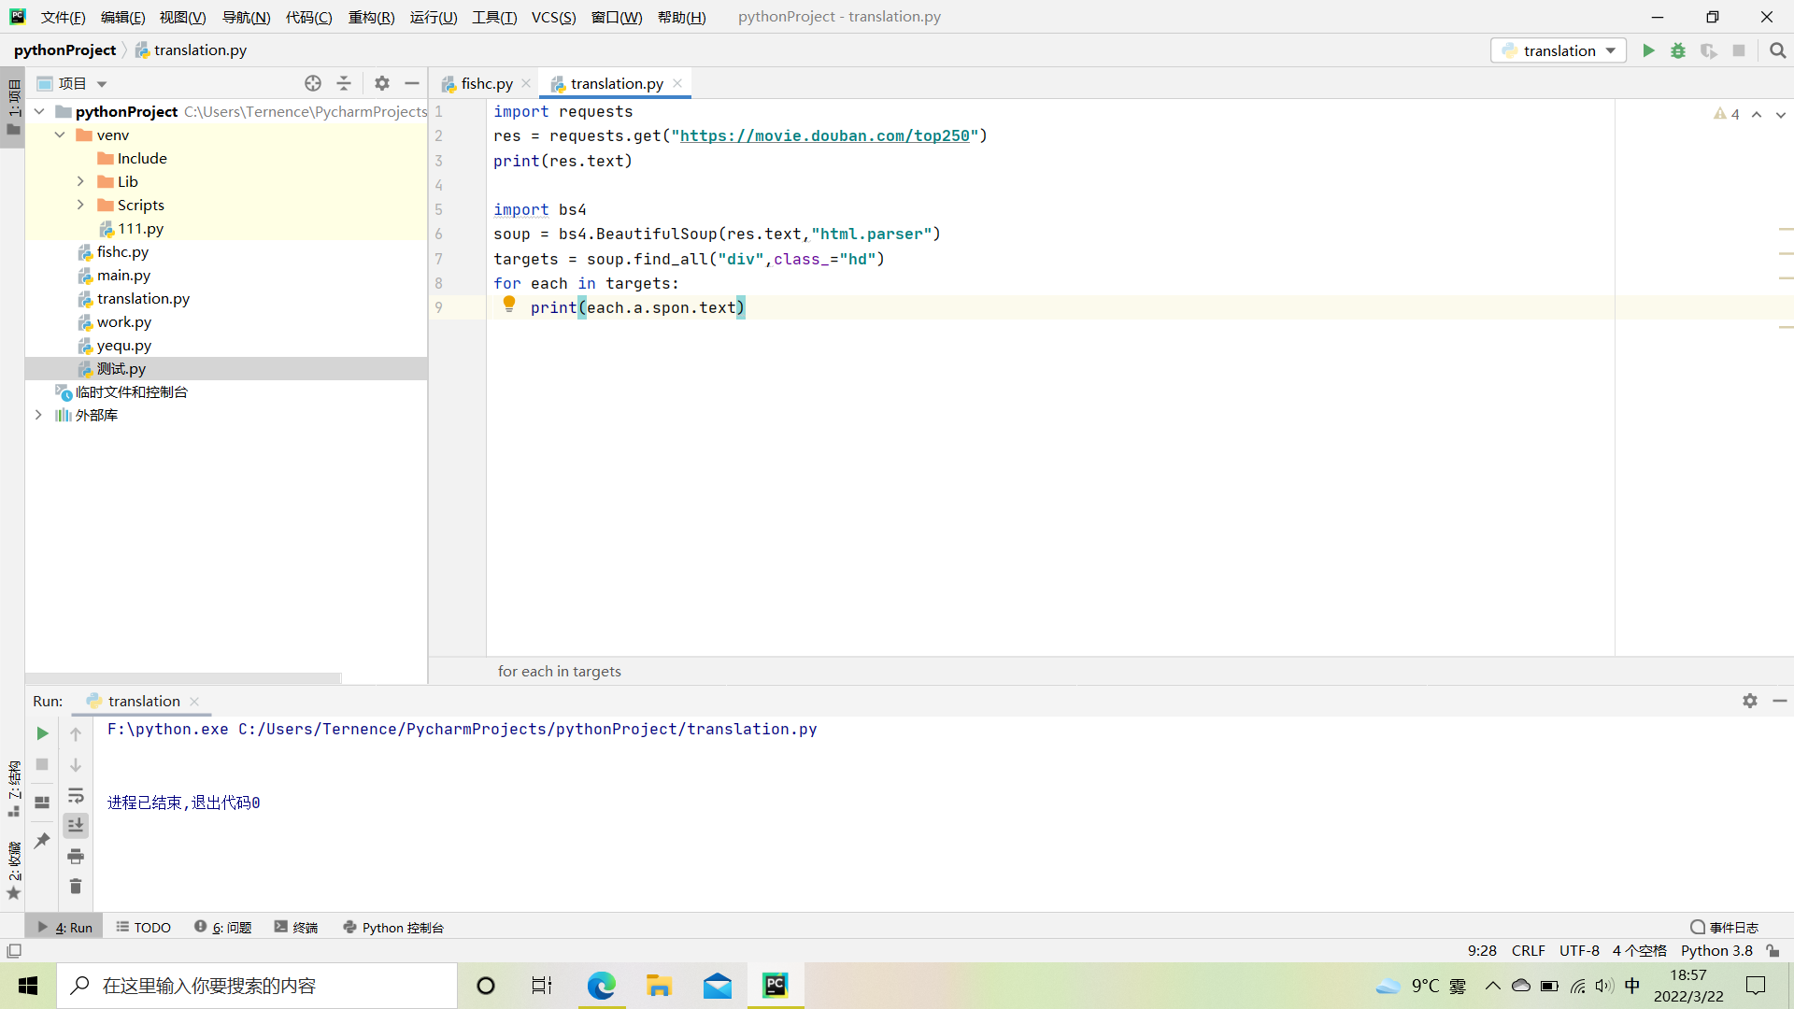This screenshot has width=1794, height=1009.
Task: Open the 重构(R) menu
Action: tap(371, 17)
